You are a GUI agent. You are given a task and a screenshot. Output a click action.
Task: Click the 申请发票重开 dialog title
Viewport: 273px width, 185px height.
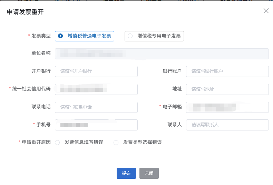[x=25, y=12]
